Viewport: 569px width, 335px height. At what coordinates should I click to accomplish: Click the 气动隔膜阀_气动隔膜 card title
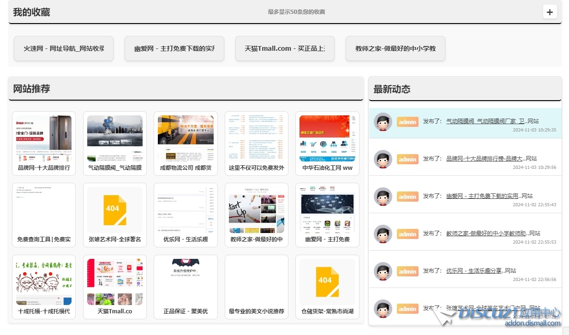coord(115,168)
